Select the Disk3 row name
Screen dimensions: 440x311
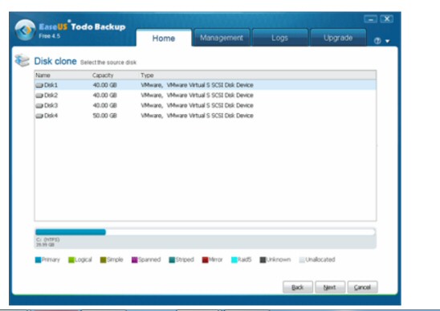point(51,105)
